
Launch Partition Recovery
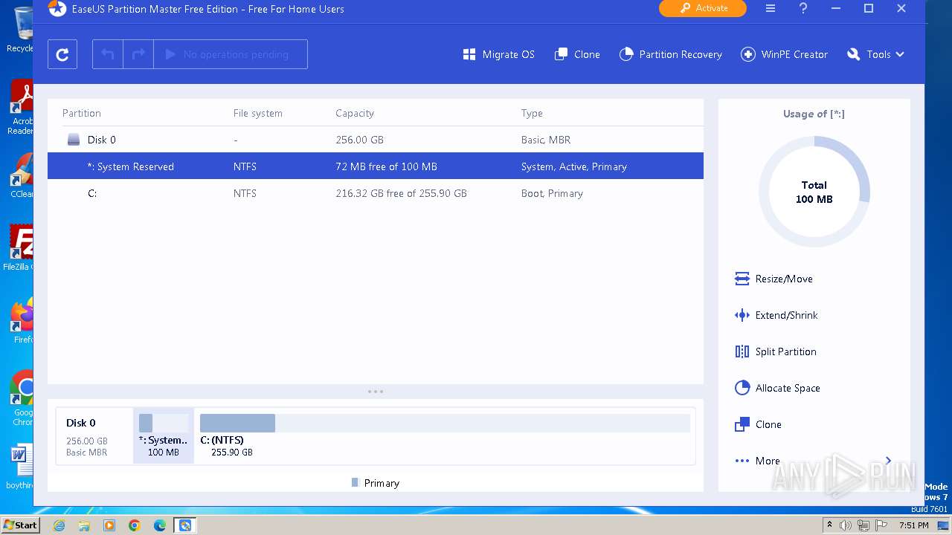pos(671,54)
